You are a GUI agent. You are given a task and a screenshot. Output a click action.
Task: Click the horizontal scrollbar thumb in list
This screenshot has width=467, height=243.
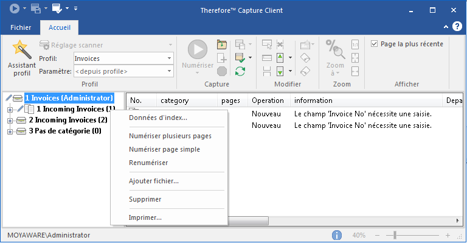(248, 221)
